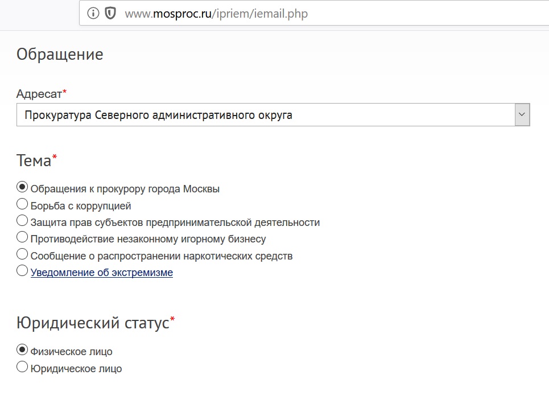Click the Юридическое лицо label text
Viewport: 549px width, 420px height.
(76, 369)
